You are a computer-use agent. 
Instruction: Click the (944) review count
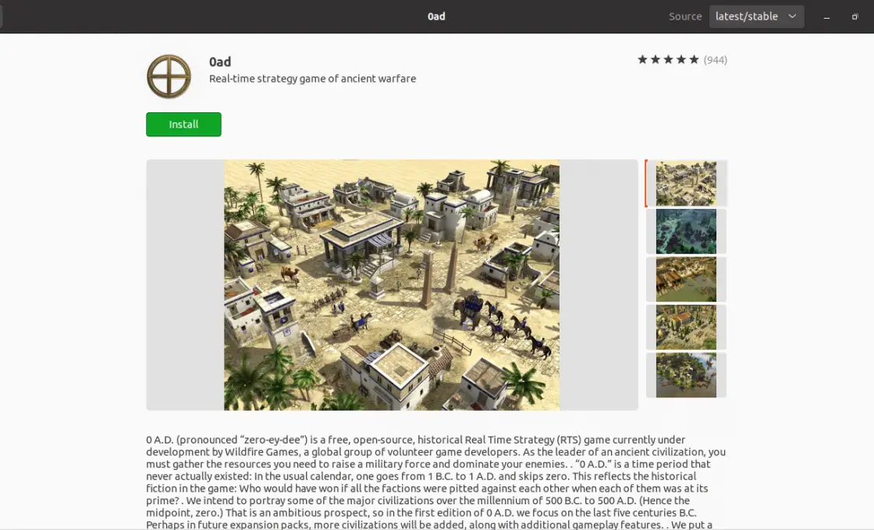(716, 60)
